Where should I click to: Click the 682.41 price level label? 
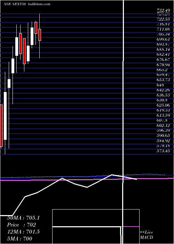pos(164,55)
